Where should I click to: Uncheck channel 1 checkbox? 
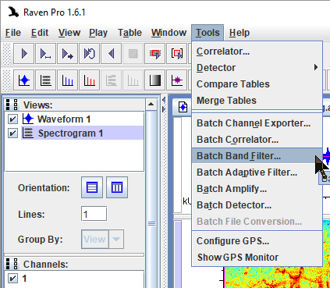click(12, 279)
